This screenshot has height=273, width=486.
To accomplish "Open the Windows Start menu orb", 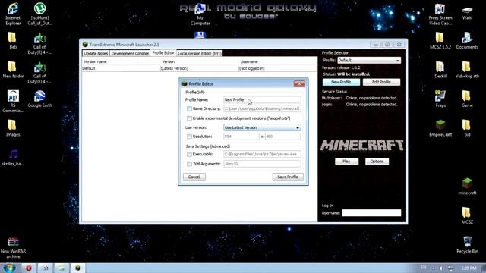I will click(x=10, y=268).
